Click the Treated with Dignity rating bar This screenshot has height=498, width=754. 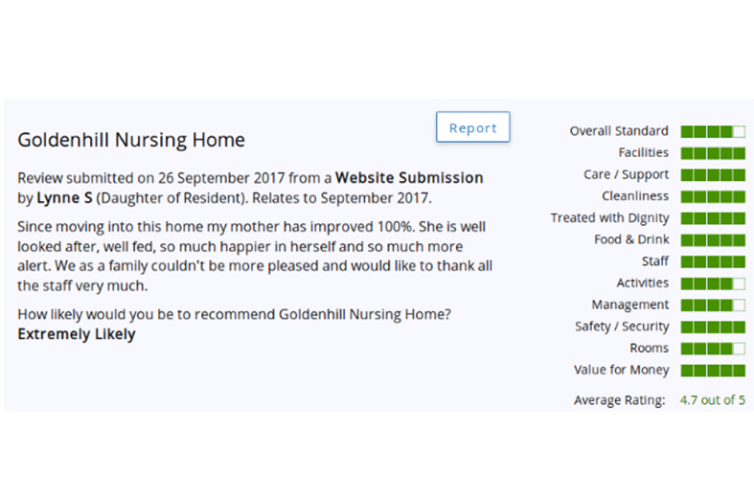point(713,218)
